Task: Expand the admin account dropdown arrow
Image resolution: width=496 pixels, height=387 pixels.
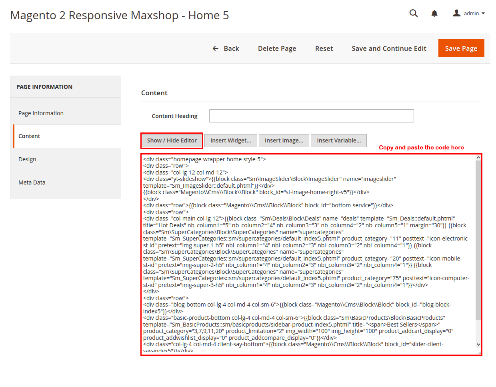Action: click(483, 14)
